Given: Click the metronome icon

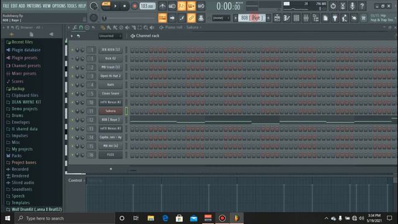Looking at the screenshot, I should [162, 6].
